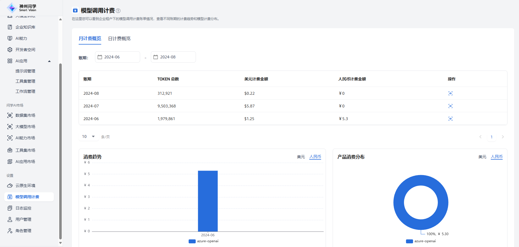
Task: Click calendar icon in 2024-08 end date field
Action: tap(156, 57)
